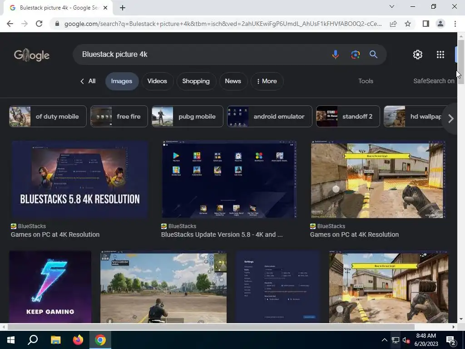Open Keep Gaming lightning image
The image size is (465, 349).
(50, 287)
